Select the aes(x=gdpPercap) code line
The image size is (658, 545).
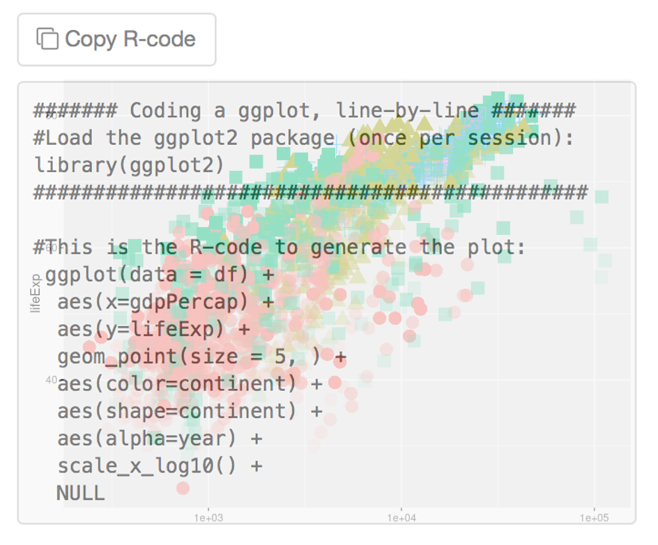coord(165,302)
